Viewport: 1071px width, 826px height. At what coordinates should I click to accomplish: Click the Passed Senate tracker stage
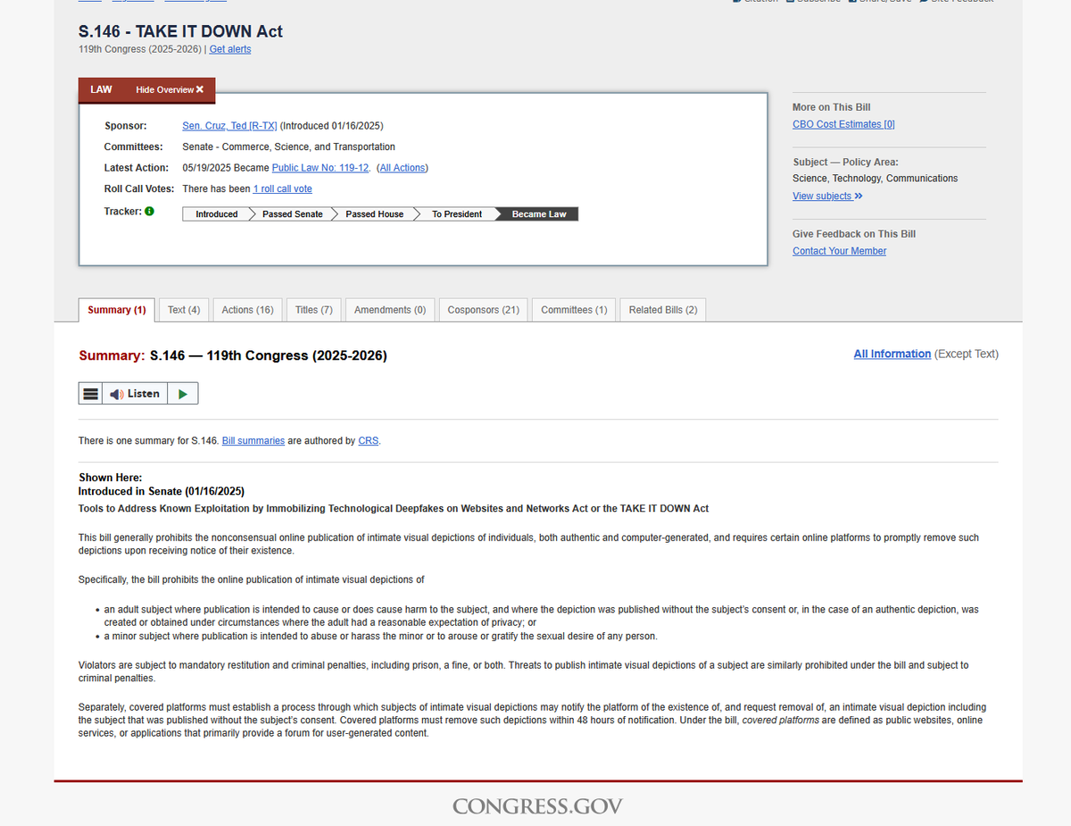[292, 214]
